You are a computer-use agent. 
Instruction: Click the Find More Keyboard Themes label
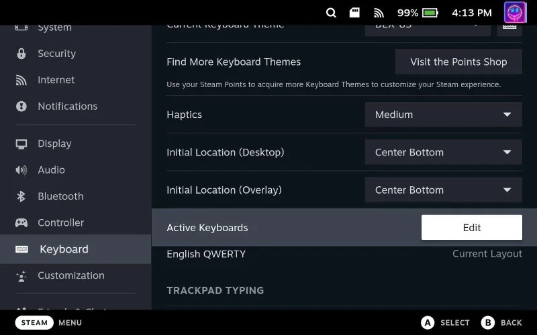click(234, 62)
